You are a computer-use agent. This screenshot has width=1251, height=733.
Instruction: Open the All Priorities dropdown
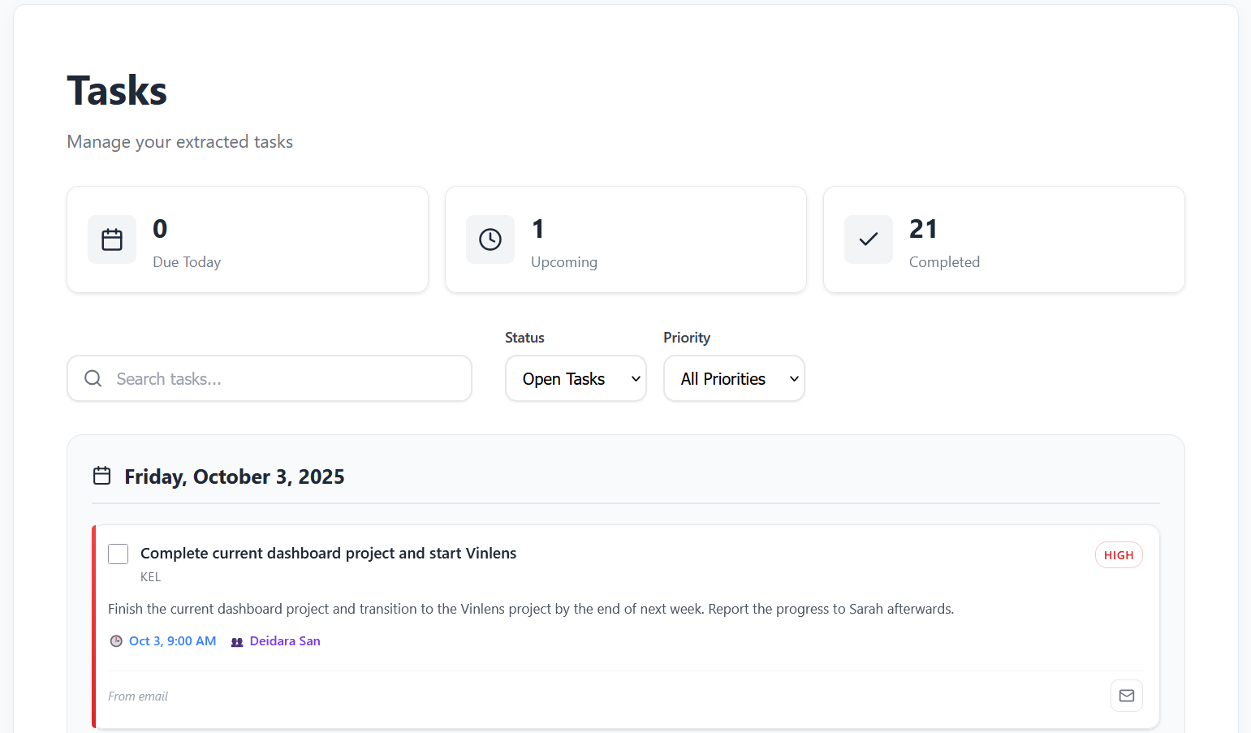(x=734, y=378)
